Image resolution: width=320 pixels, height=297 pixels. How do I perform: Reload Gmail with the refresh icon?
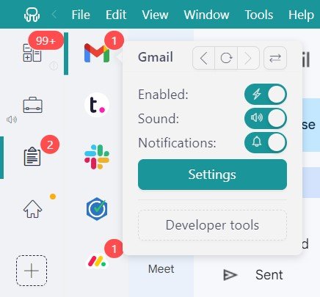coord(226,58)
